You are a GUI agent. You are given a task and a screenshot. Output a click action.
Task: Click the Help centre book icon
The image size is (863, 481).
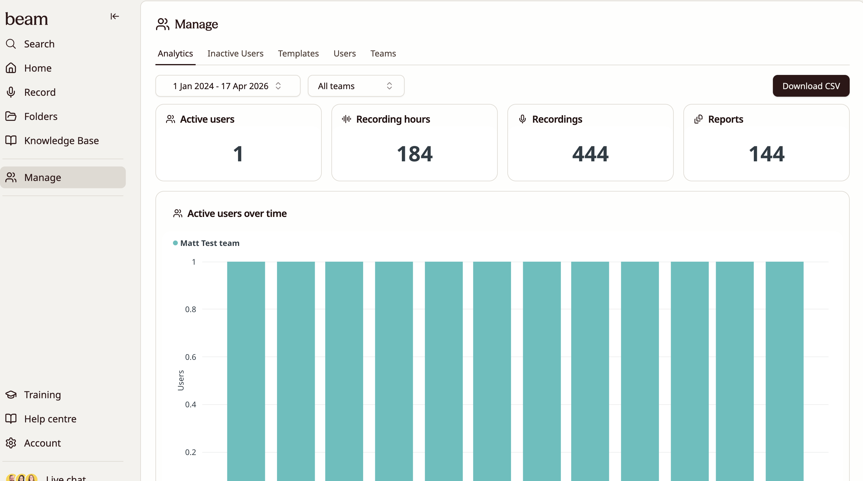[x=11, y=419]
